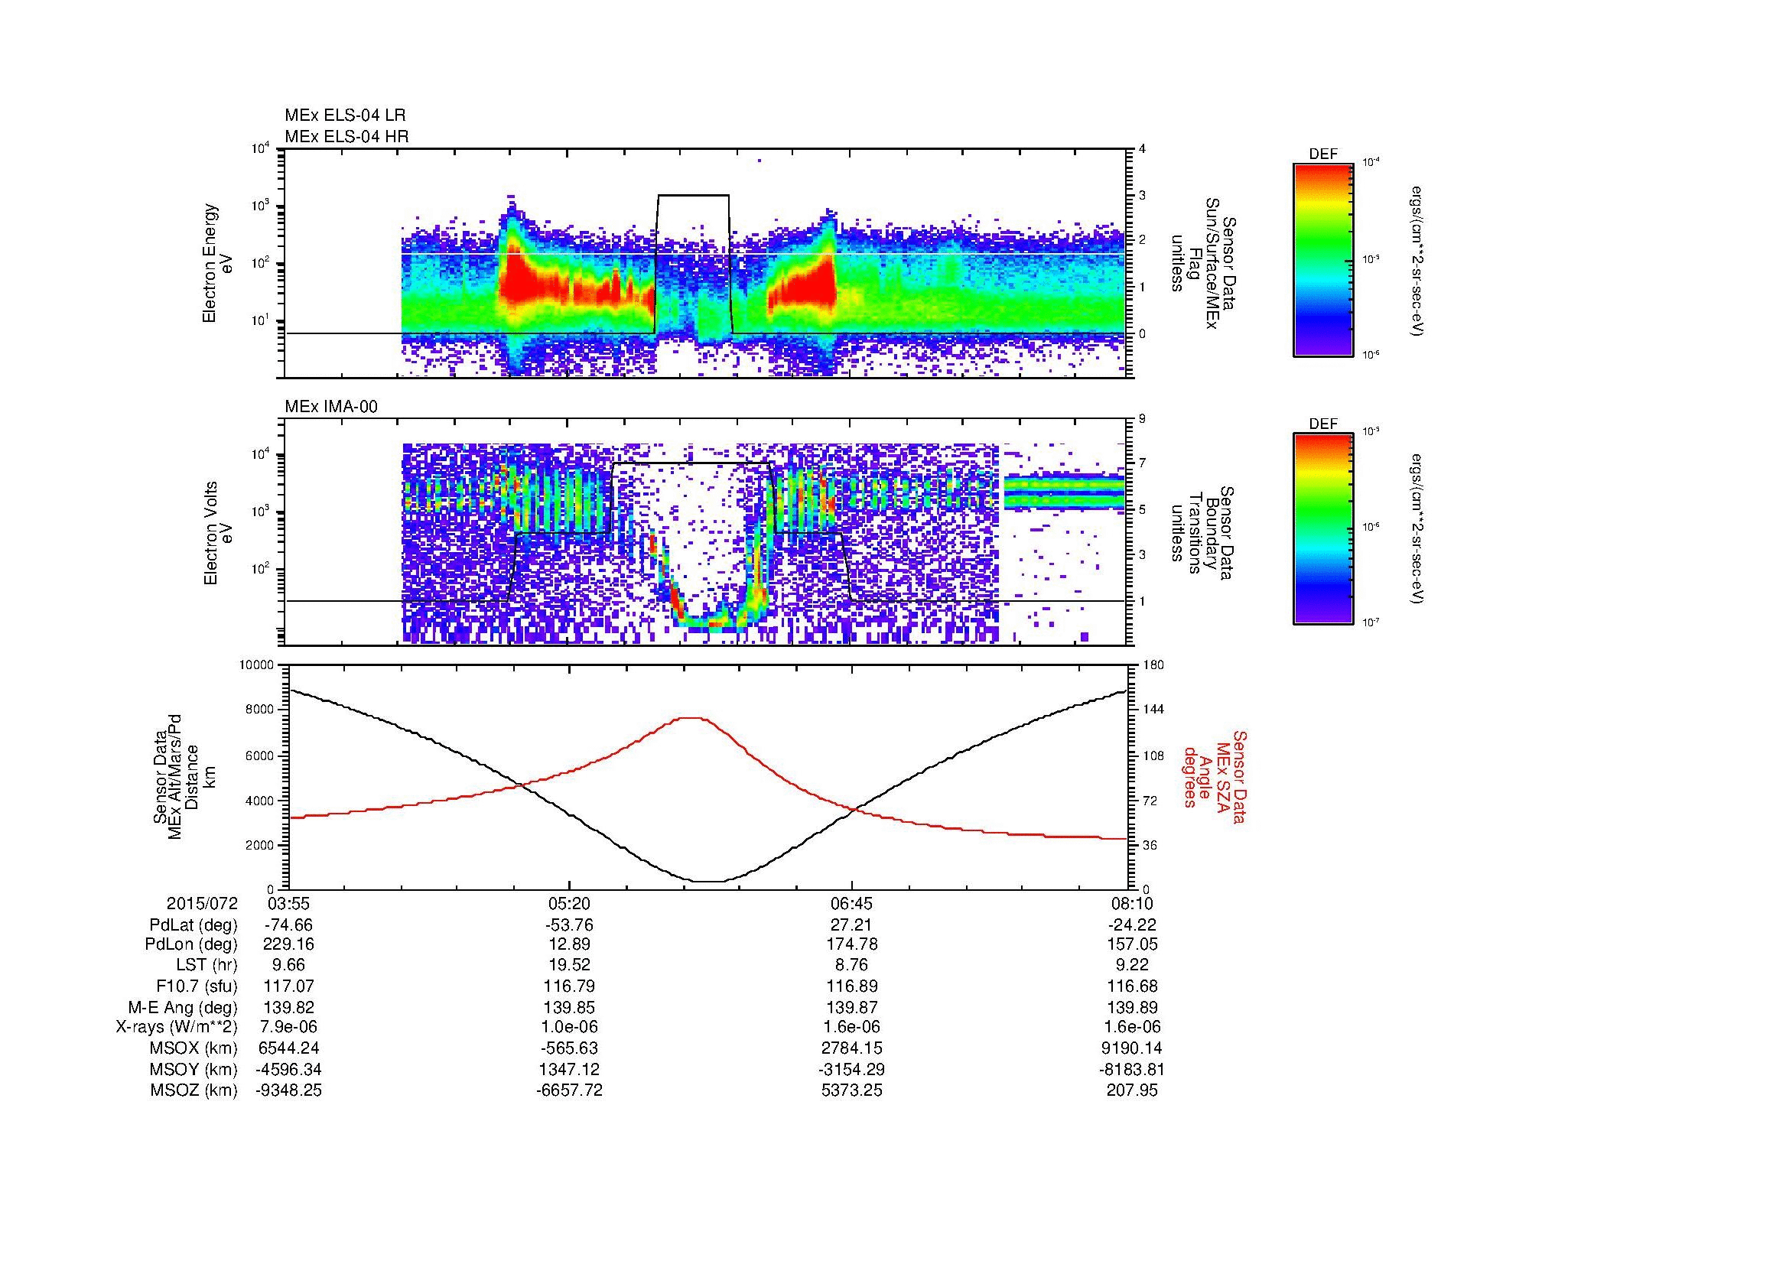Click the 'Sun/Surface/MEx Flag' axis label
The image size is (1789, 1264).
pyautogui.click(x=1203, y=263)
